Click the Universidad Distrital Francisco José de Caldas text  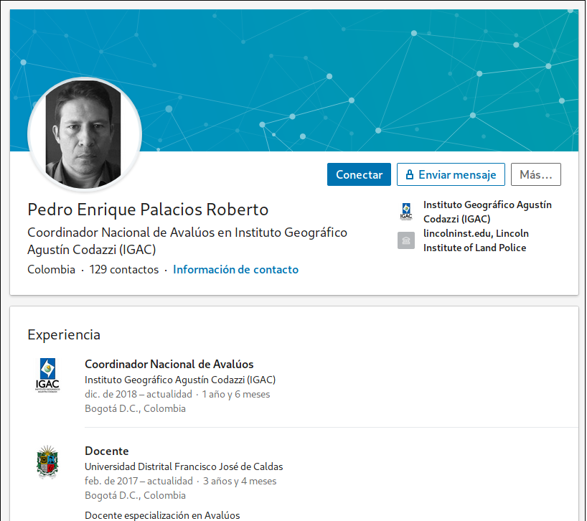point(184,466)
